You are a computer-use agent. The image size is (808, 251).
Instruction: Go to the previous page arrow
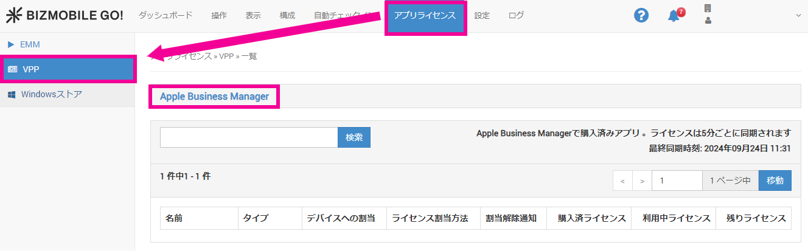click(622, 181)
